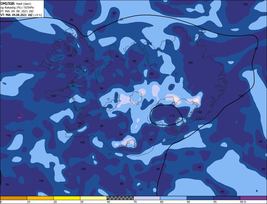Click the '10' legend tick label

(x=28, y=202)
